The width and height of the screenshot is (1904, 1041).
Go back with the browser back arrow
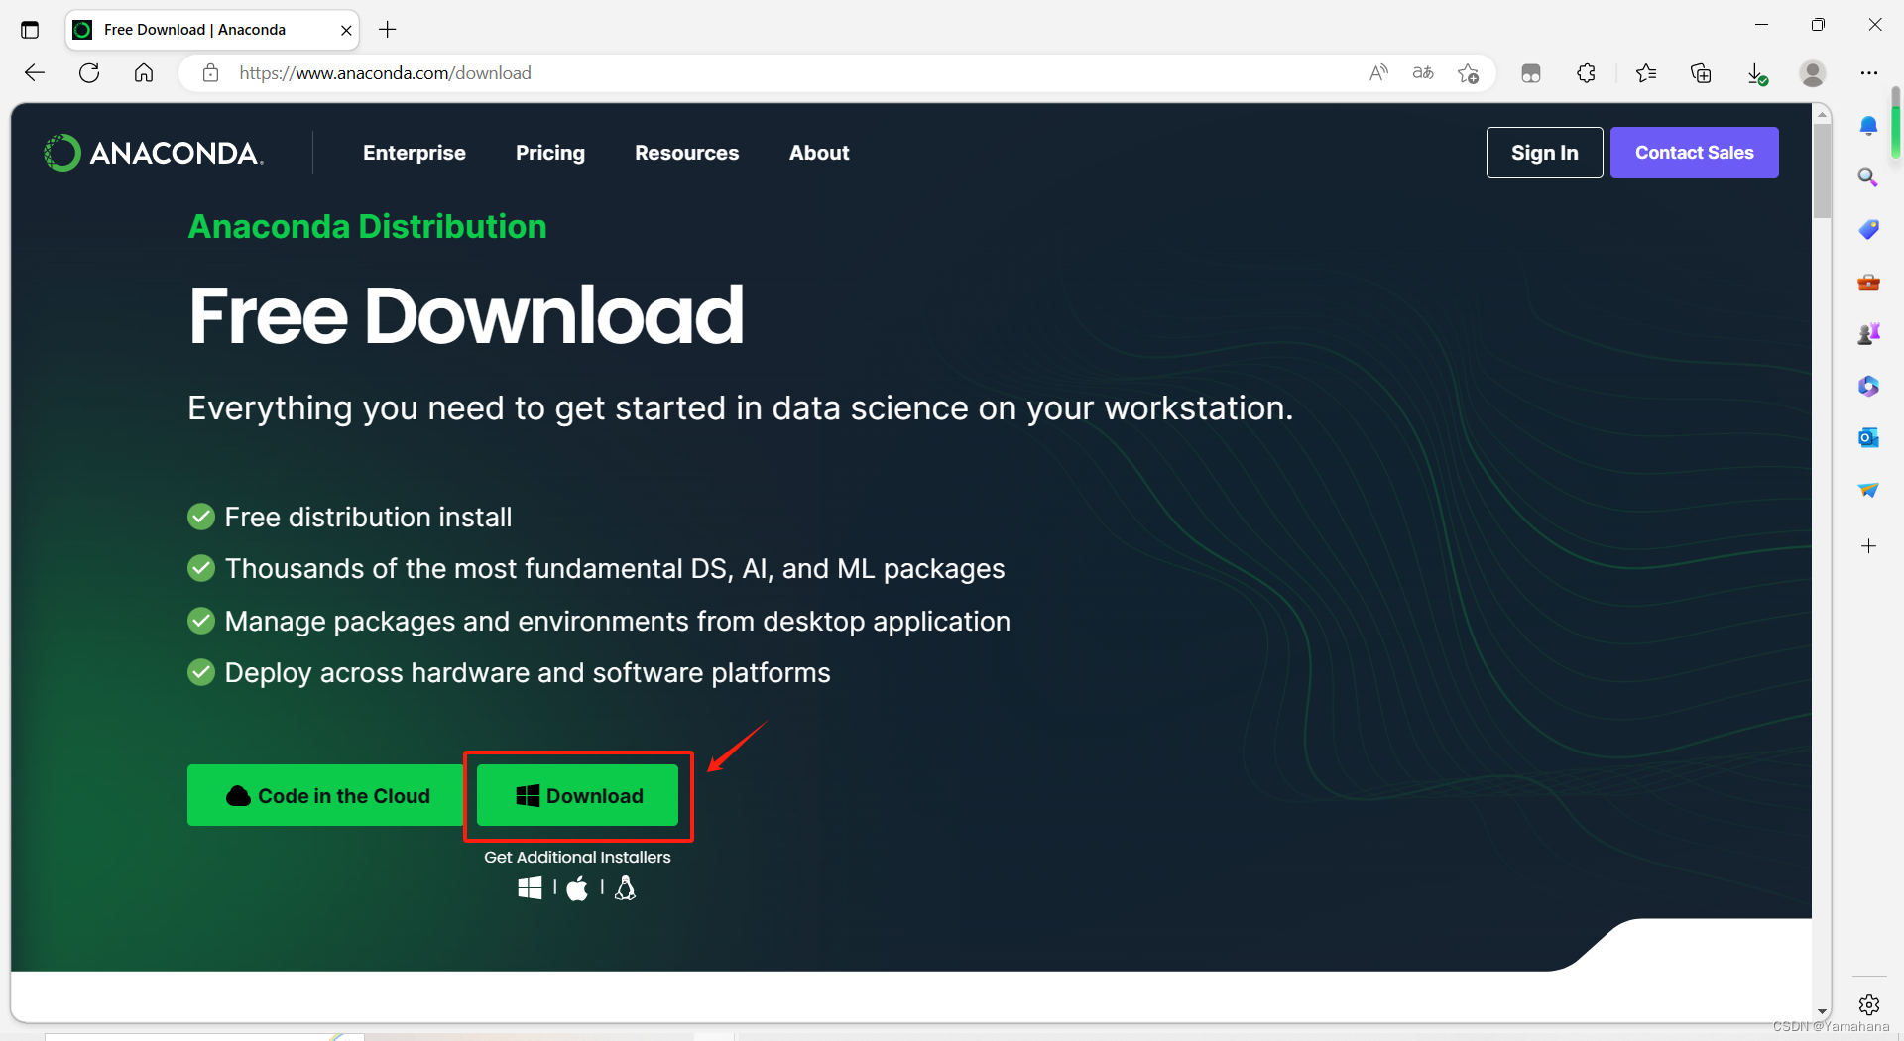coord(35,72)
